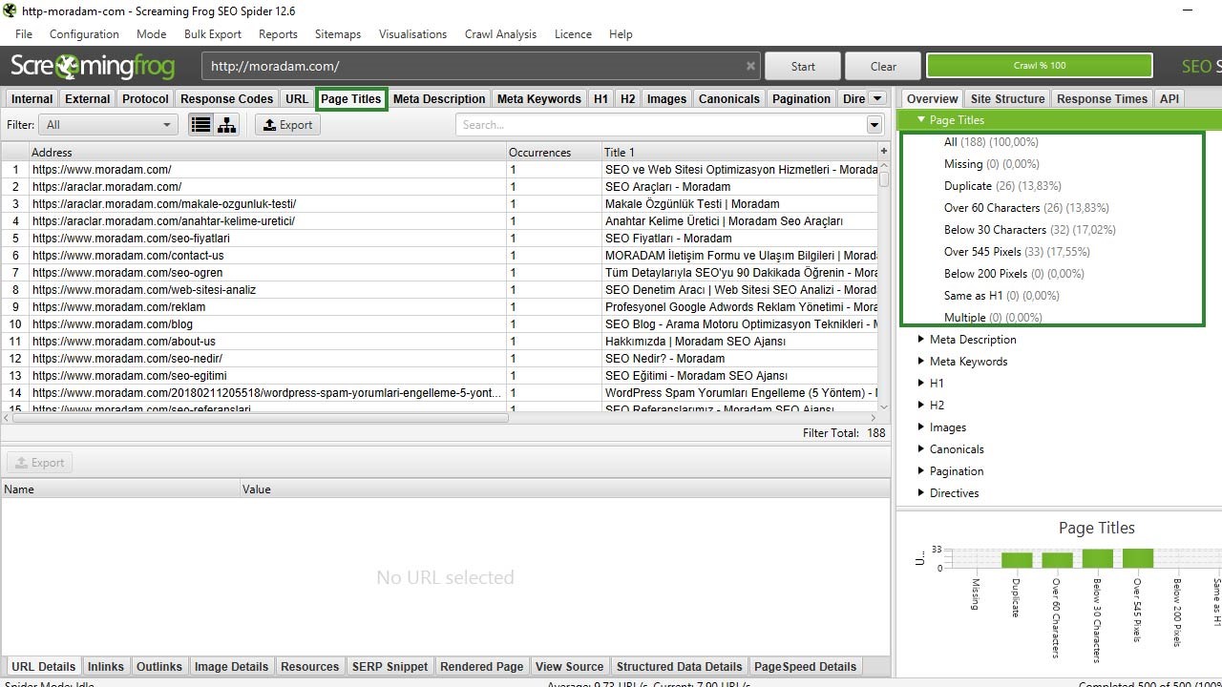1222x687 pixels.
Task: Switch to the Protocol tab
Action: 145,98
